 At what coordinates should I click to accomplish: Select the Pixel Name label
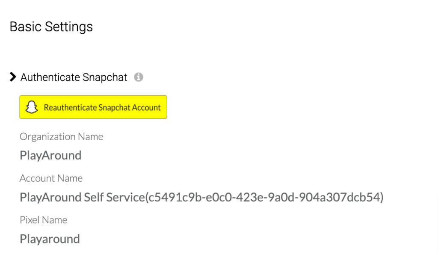[x=43, y=220]
